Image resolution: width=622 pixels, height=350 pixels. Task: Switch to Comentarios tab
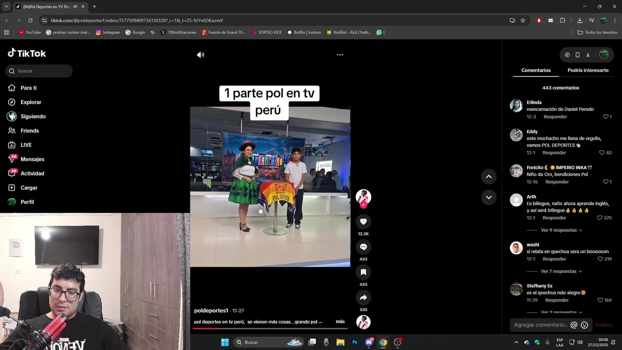(x=536, y=70)
